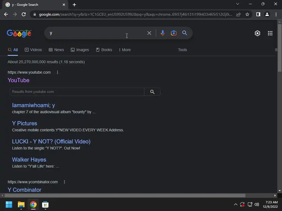Open 'LUCKI - Y NOT? (Official Video)'
Viewport: 282px width, 211px height.
51,141
